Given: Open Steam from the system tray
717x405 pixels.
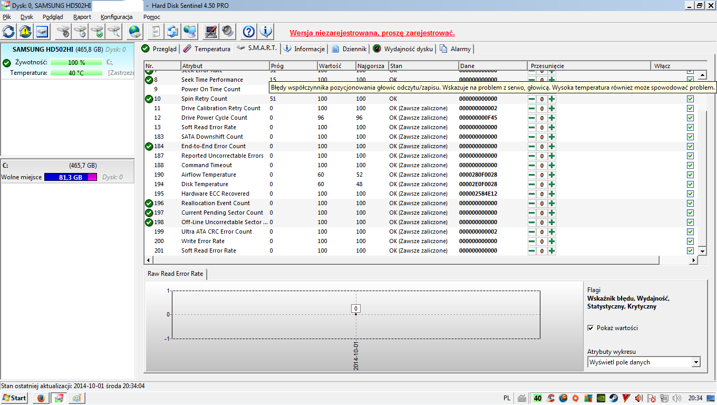Looking at the screenshot, I should (x=613, y=398).
